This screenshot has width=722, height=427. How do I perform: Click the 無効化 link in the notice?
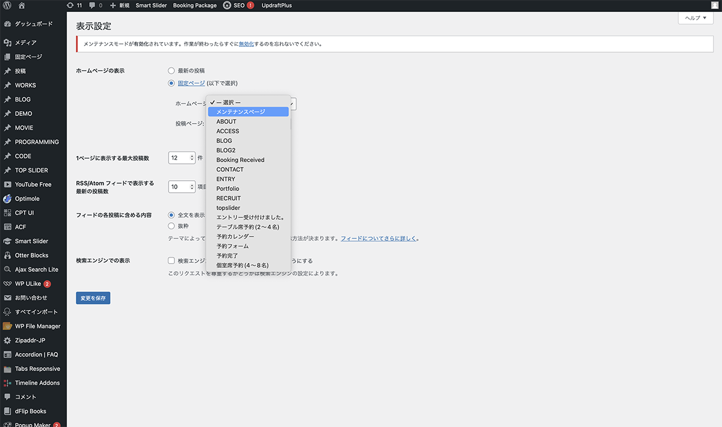click(246, 44)
